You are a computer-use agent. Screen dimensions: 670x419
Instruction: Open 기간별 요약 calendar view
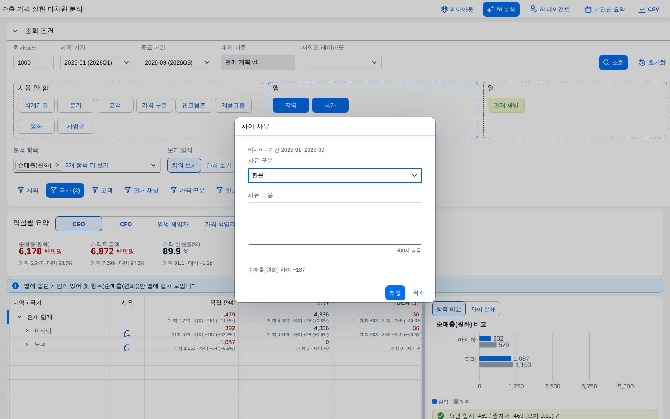pos(605,9)
